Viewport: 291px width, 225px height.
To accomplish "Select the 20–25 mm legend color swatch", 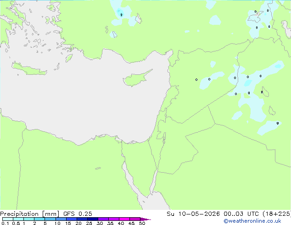I will (82, 219).
